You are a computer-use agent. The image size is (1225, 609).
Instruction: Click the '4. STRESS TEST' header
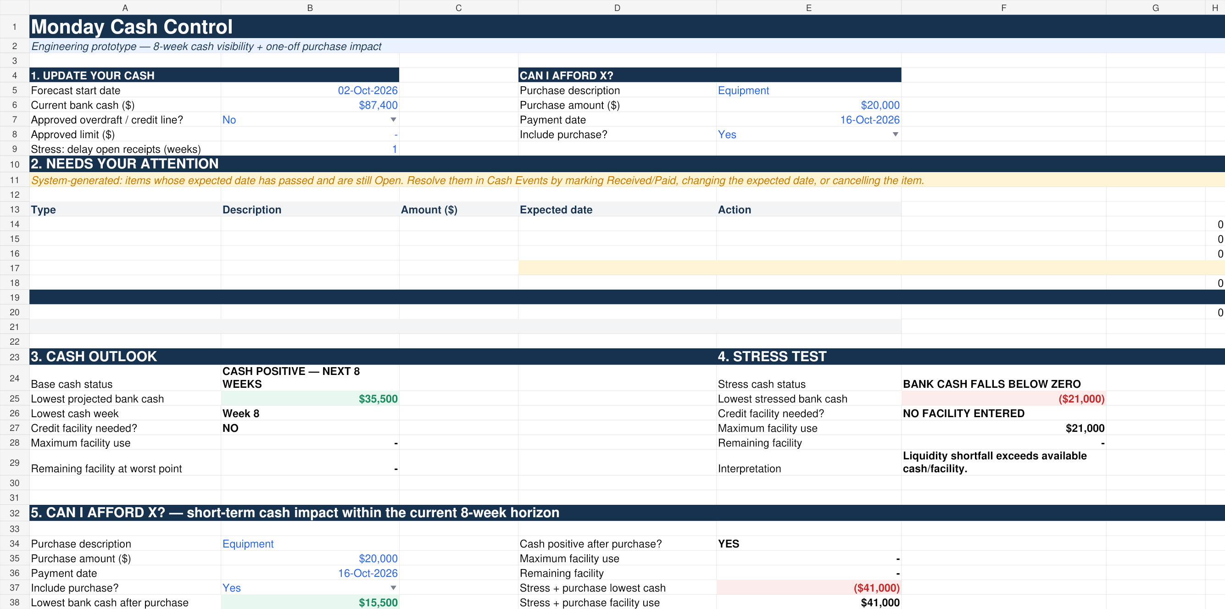click(x=772, y=357)
